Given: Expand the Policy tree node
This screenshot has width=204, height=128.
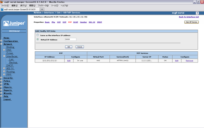Looking at the screenshot, I should click(x=1, y=81).
